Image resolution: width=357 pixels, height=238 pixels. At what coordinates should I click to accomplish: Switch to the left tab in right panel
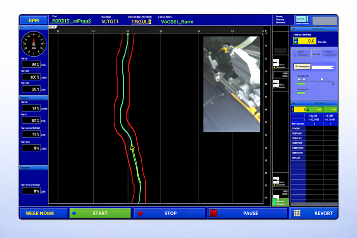[301, 54]
